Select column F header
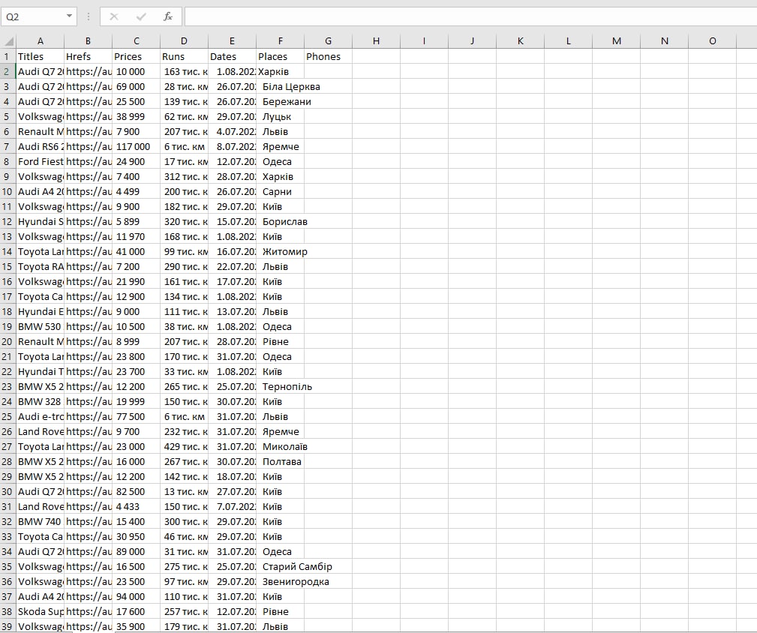 pyautogui.click(x=280, y=41)
